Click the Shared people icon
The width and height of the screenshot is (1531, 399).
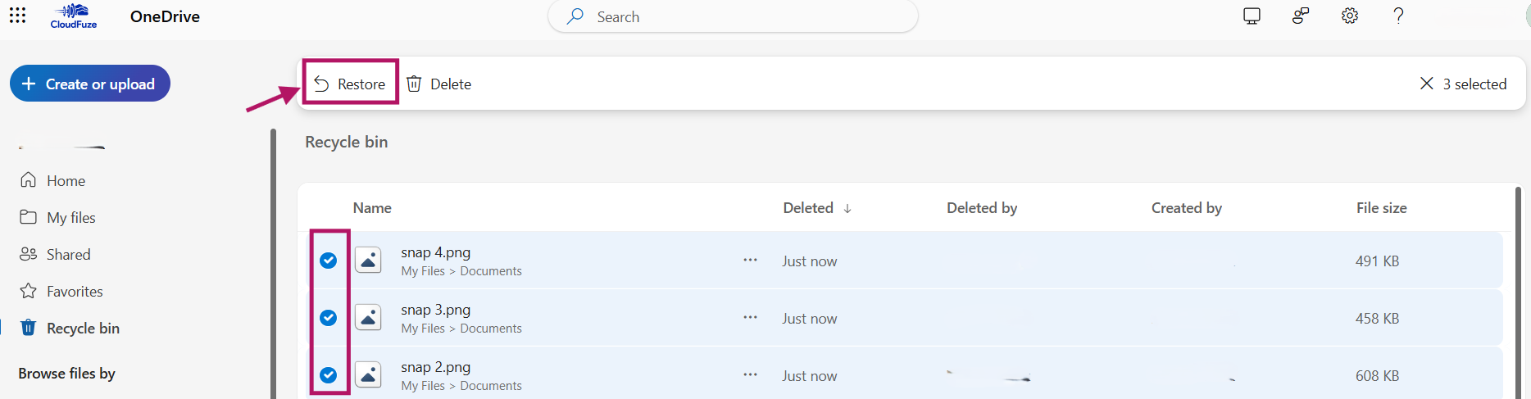pos(29,253)
